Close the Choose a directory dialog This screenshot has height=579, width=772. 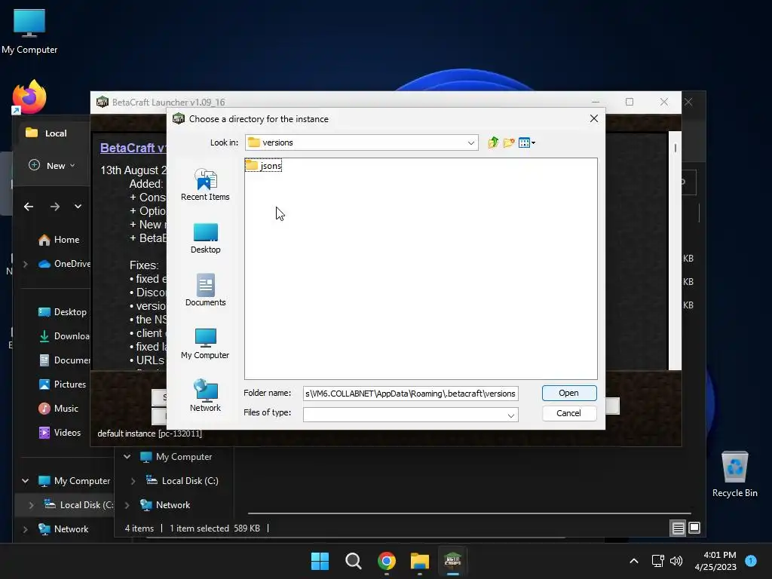594,118
